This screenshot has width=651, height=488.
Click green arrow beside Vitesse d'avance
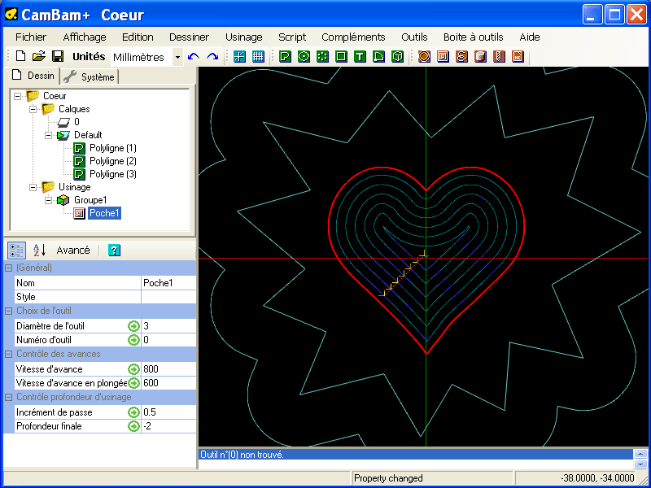pos(133,369)
